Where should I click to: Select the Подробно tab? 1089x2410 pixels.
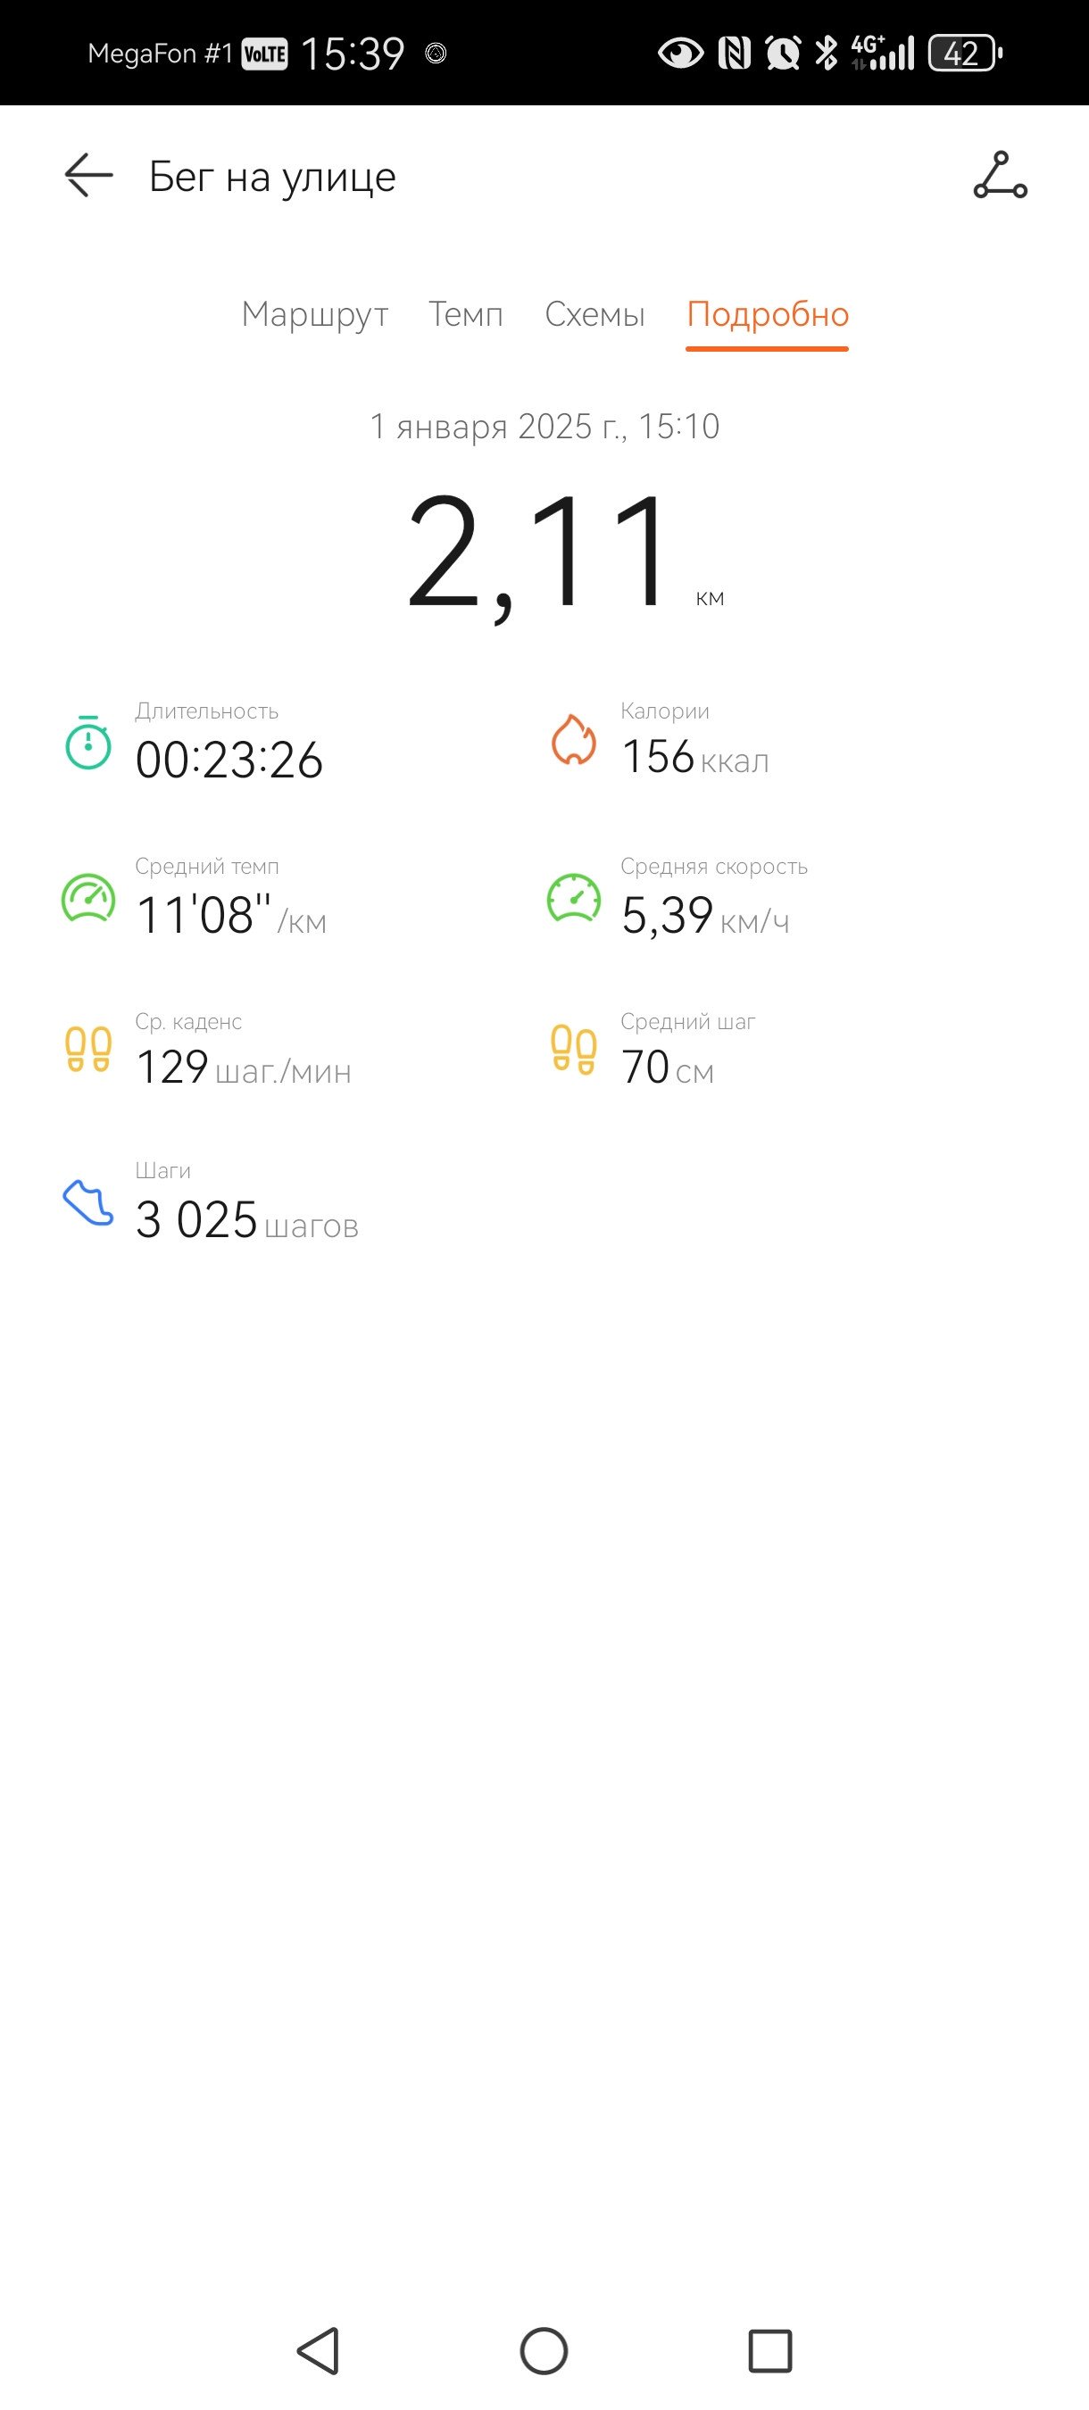coord(767,316)
